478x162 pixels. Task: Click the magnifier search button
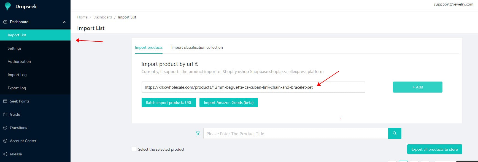[395, 133]
